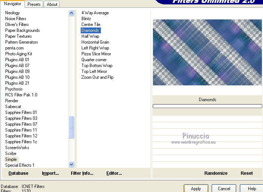The image size is (263, 192).
Task: Open the Import... dialog
Action: pyautogui.click(x=50, y=173)
